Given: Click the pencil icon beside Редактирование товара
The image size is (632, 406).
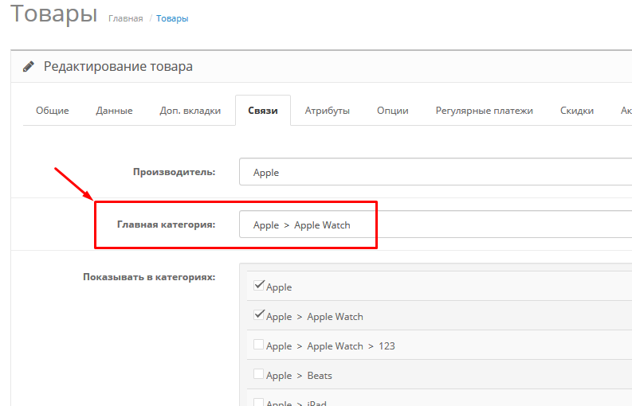Looking at the screenshot, I should 28,66.
